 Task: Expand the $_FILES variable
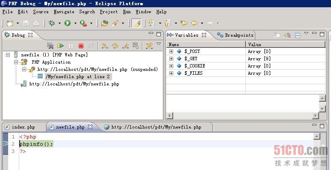click(171, 73)
